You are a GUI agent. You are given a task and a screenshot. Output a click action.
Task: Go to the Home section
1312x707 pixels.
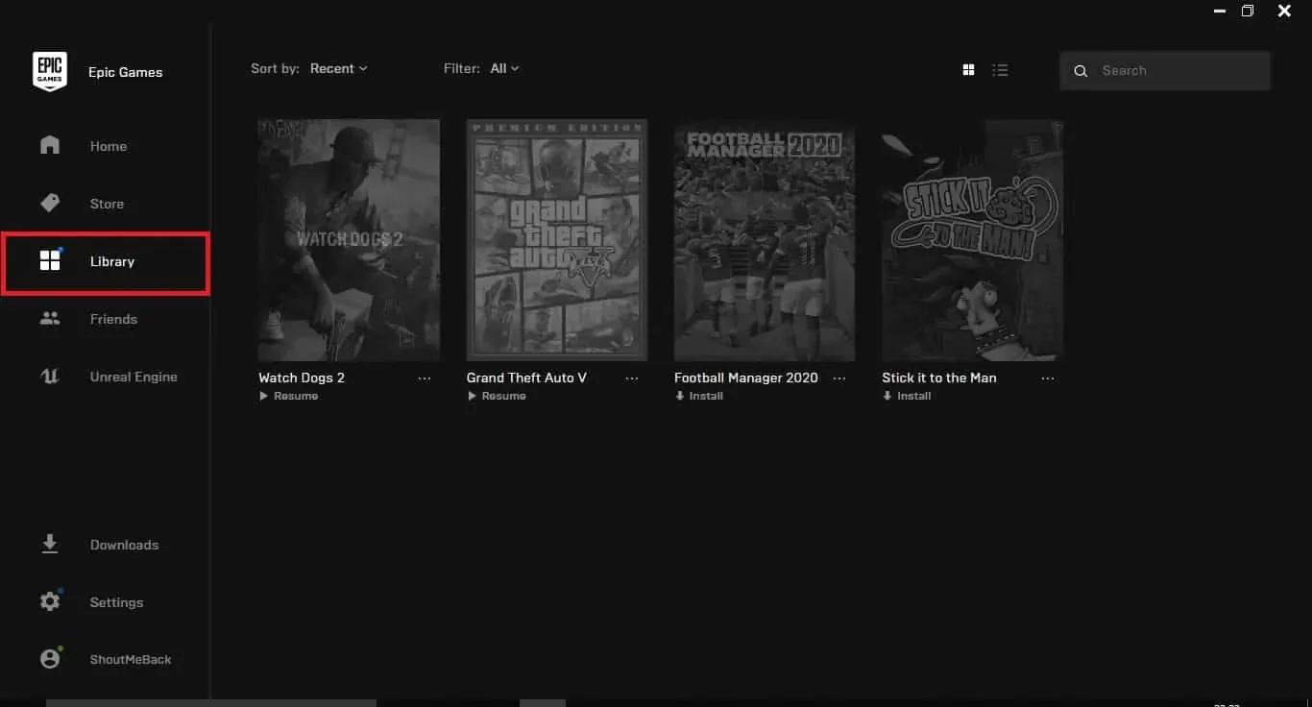[109, 146]
